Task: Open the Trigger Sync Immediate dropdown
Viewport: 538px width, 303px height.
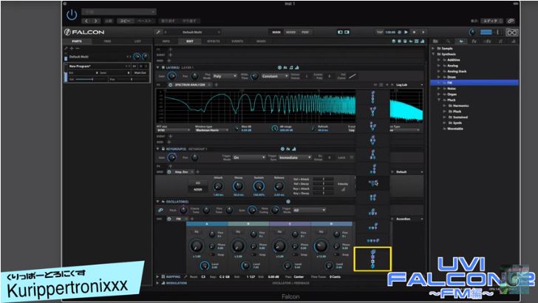Action: point(295,157)
